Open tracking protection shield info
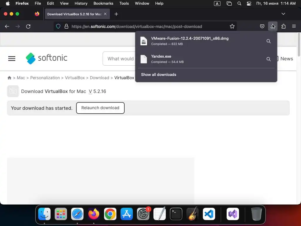Screen dimensions: 301x226 (58, 26)
